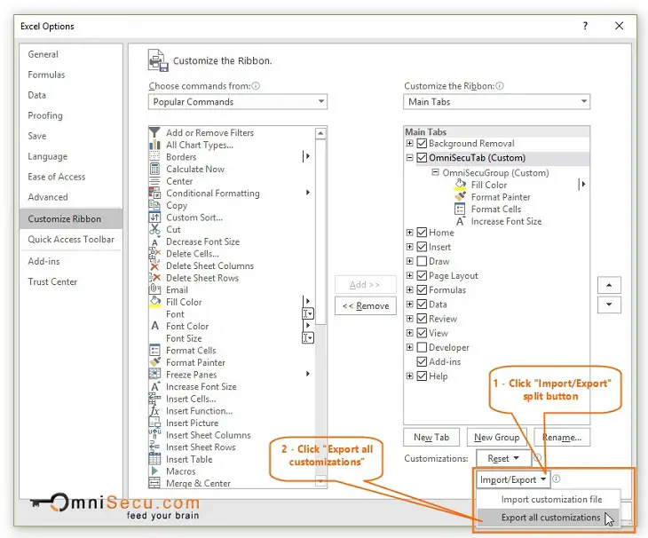The width and height of the screenshot is (648, 538).
Task: Uncheck the Background Removal tab checkbox
Action: [422, 144]
